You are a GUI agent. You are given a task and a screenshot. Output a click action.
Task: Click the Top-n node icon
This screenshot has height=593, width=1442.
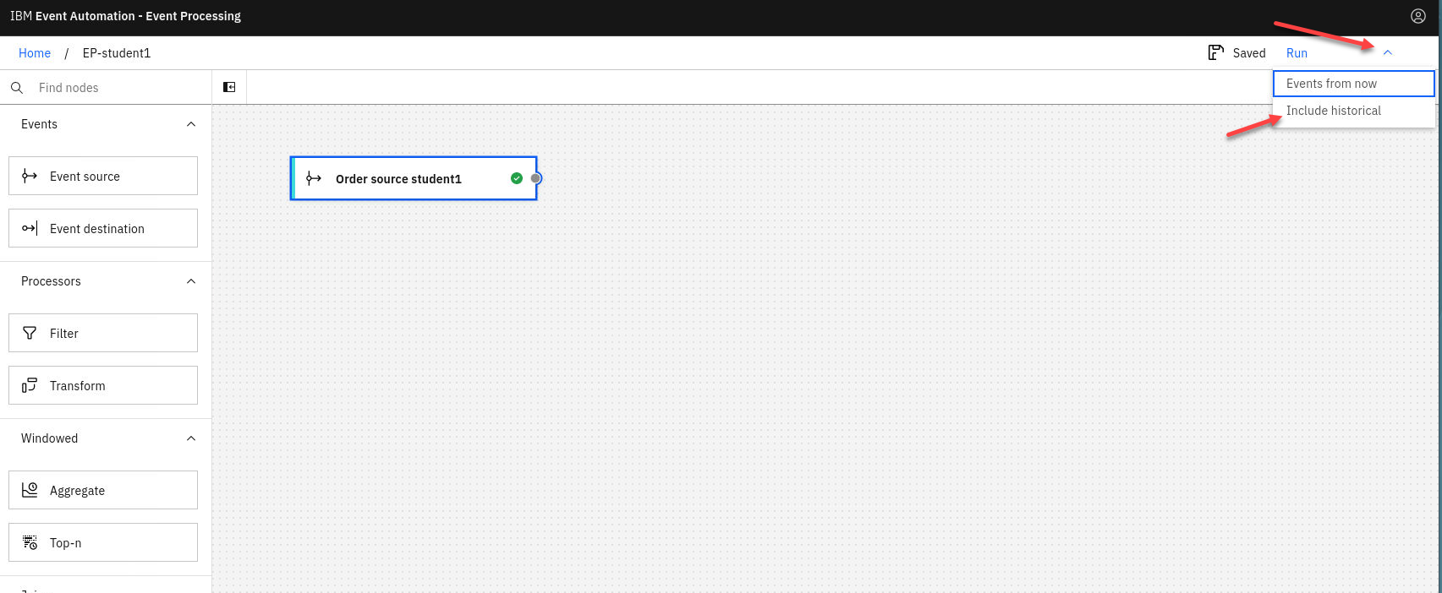click(x=30, y=542)
